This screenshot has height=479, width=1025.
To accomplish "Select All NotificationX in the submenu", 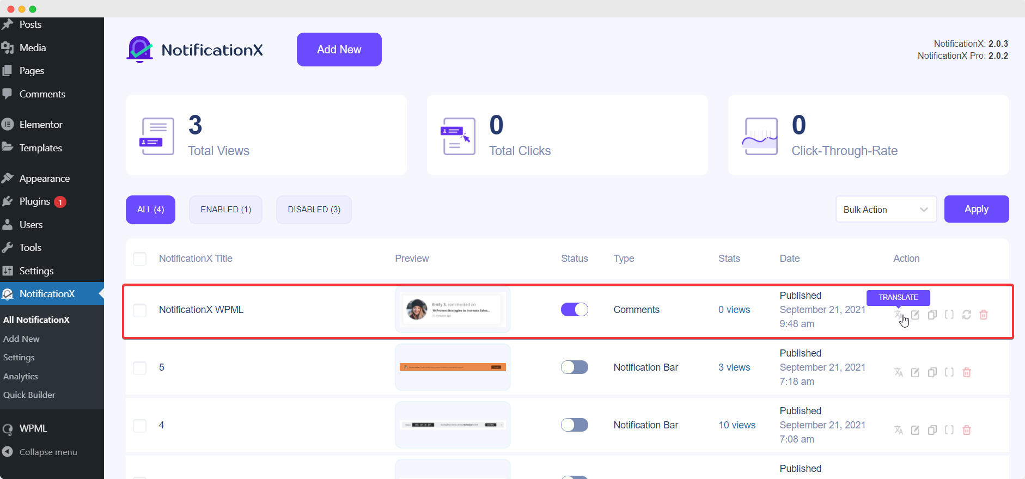I will point(36,320).
